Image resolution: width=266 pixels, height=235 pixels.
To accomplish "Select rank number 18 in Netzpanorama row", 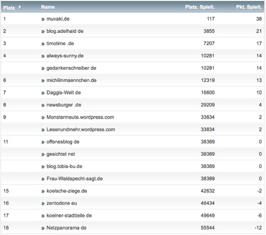I will tap(6, 228).
